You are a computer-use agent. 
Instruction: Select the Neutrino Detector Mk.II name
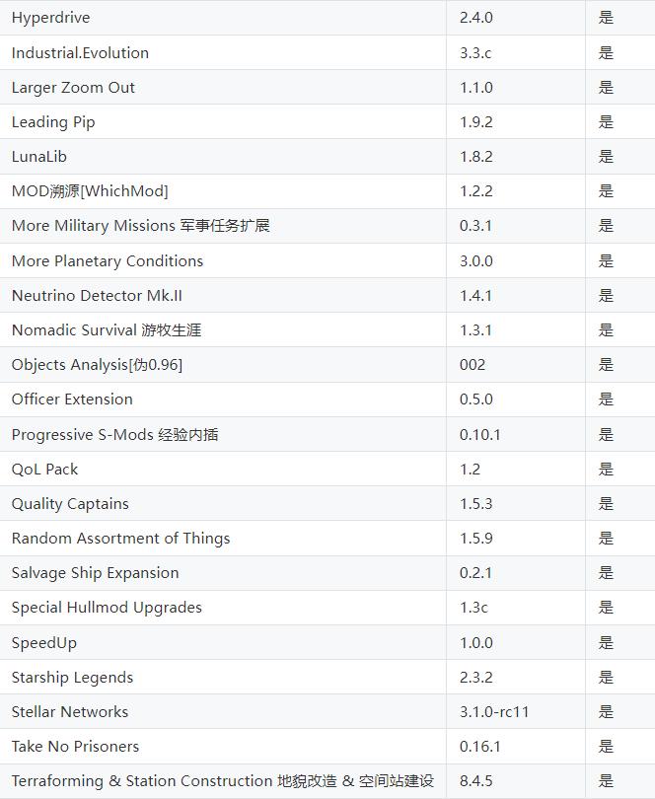[97, 296]
